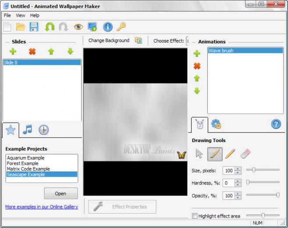
Task: Enable the Highlight effect area checkbox
Action: click(195, 216)
